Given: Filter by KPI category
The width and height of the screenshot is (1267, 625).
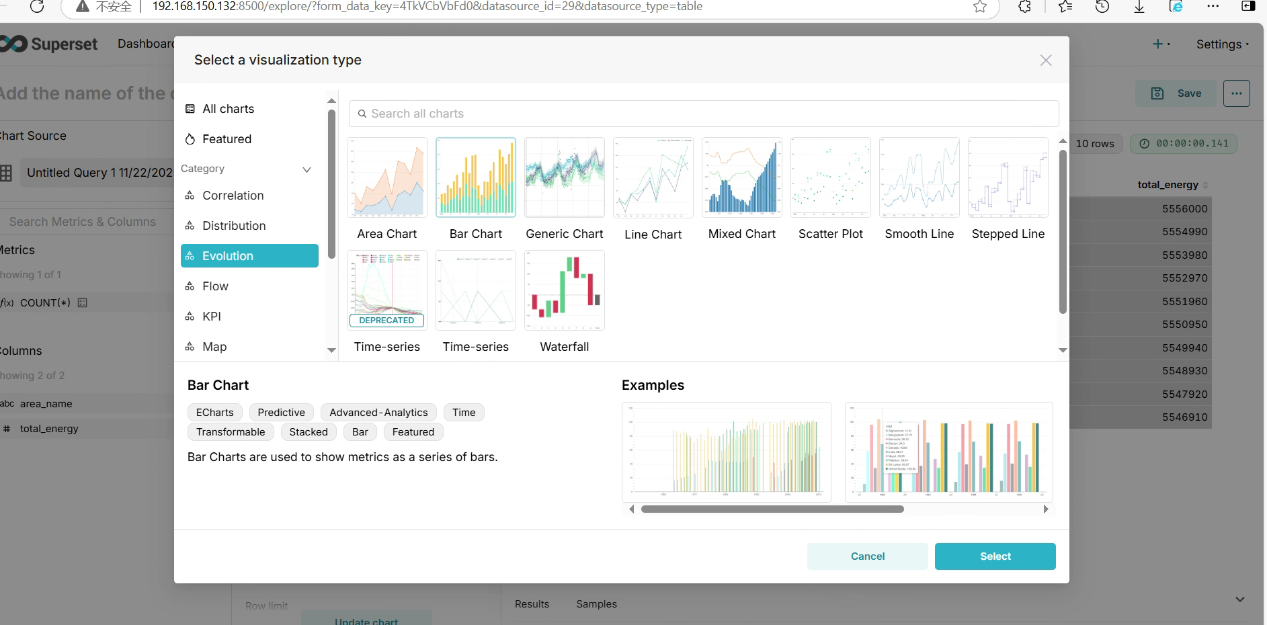Looking at the screenshot, I should 249,317.
